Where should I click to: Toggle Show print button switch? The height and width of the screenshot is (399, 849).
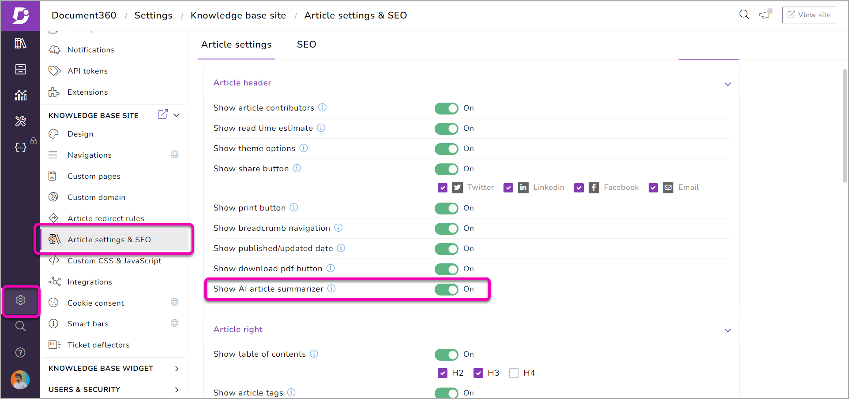point(447,208)
